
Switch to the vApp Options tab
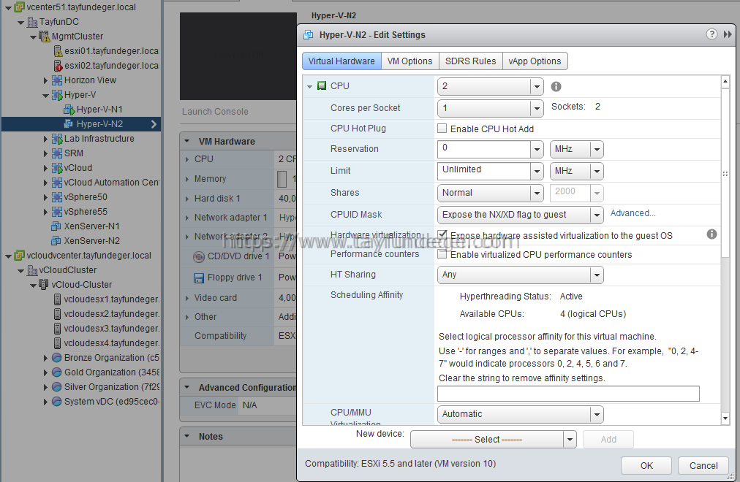coord(535,61)
